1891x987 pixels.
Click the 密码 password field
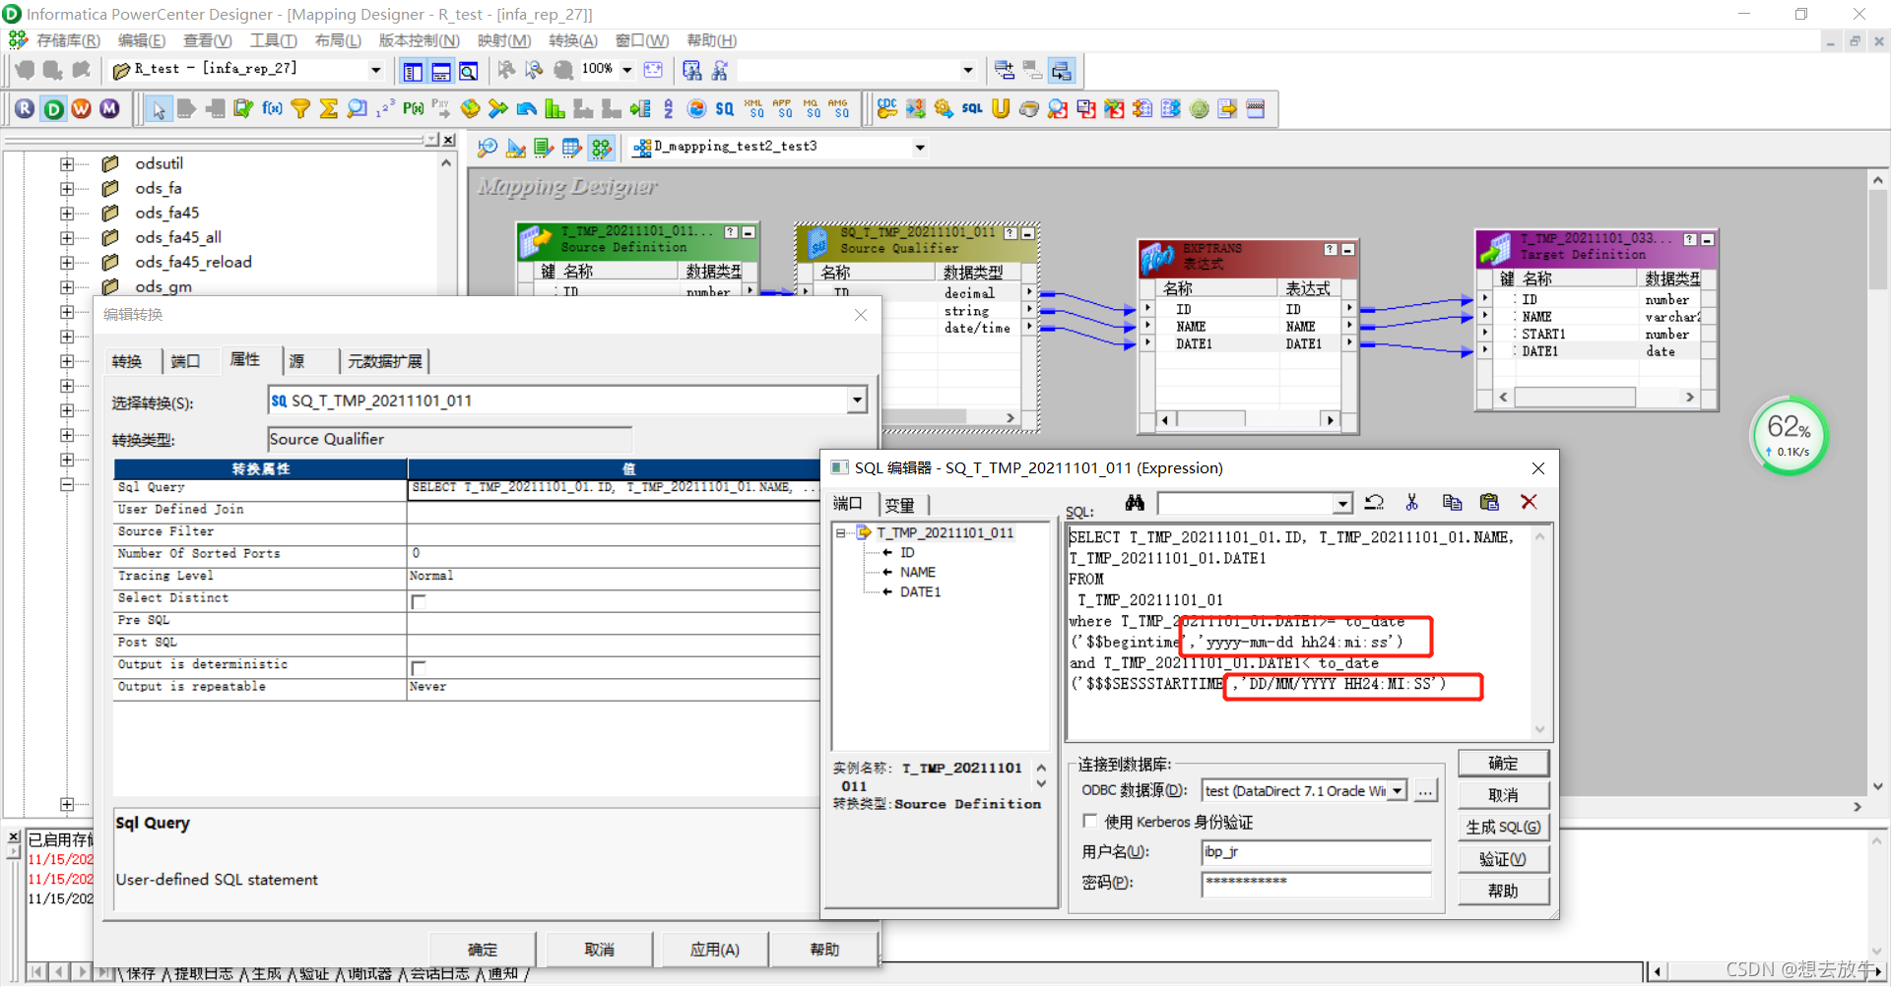click(x=1316, y=883)
